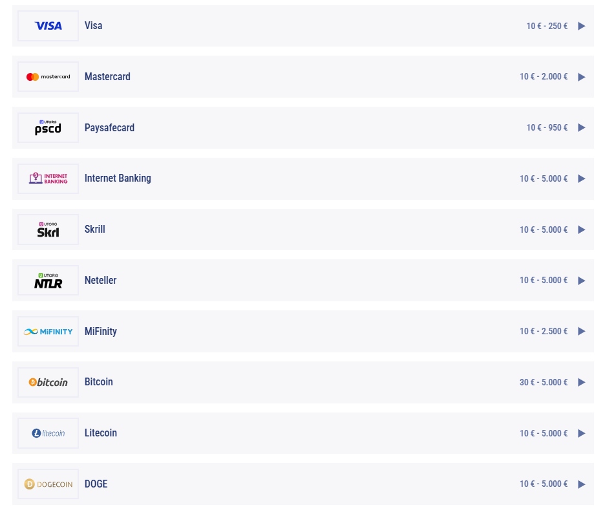Viewport: 605px width, 514px height.
Task: Choose the bitcoin logo icon
Action: pyautogui.click(x=48, y=382)
